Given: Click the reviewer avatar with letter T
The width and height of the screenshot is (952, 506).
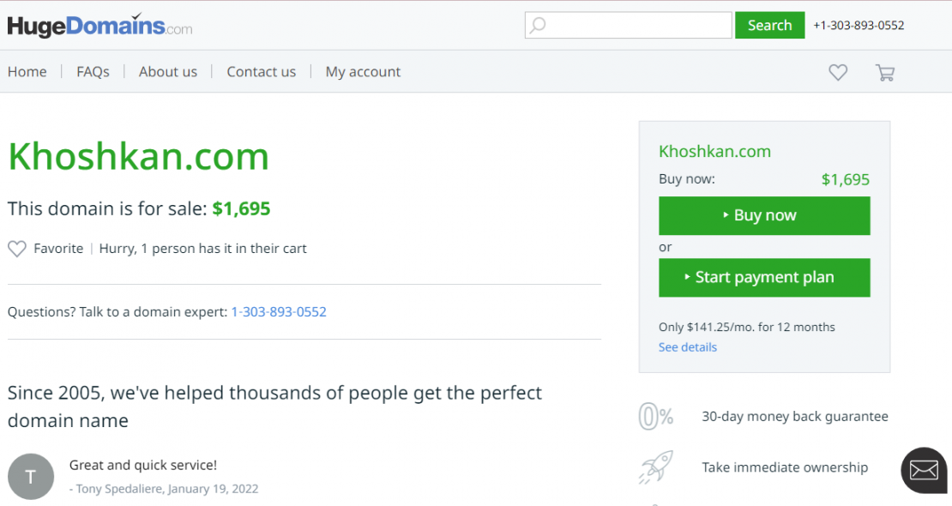Looking at the screenshot, I should point(31,477).
